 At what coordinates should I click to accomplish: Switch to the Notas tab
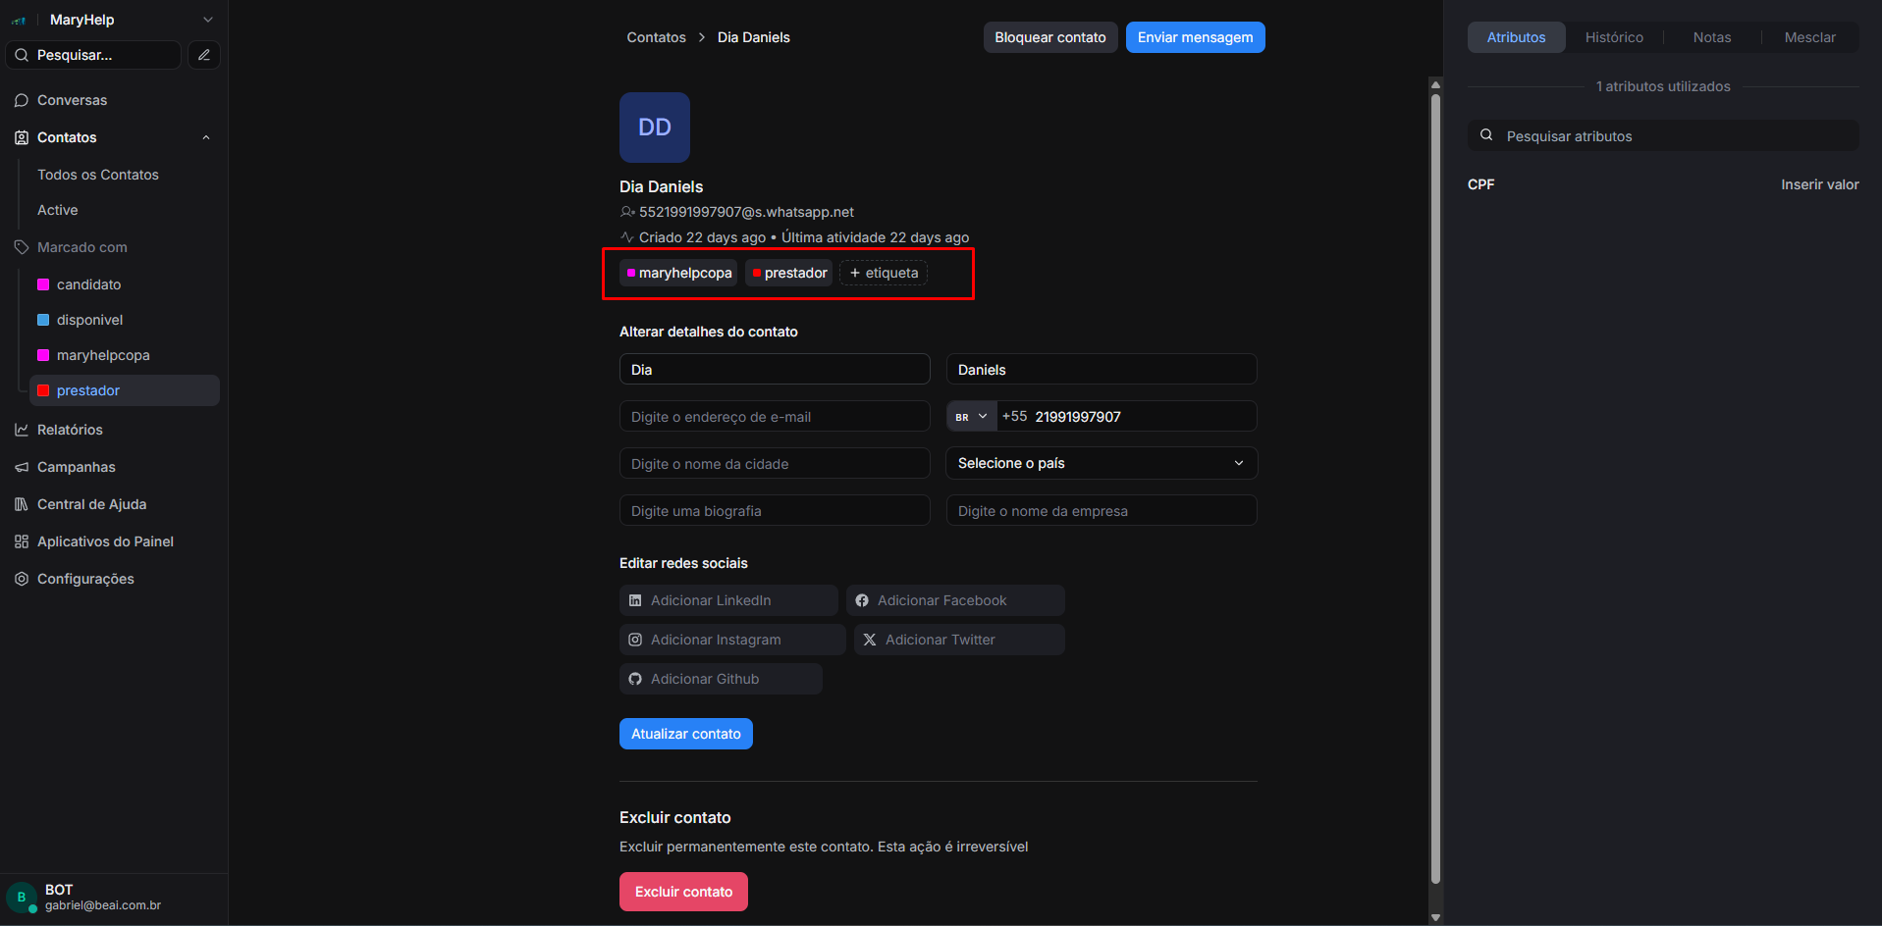tap(1711, 37)
